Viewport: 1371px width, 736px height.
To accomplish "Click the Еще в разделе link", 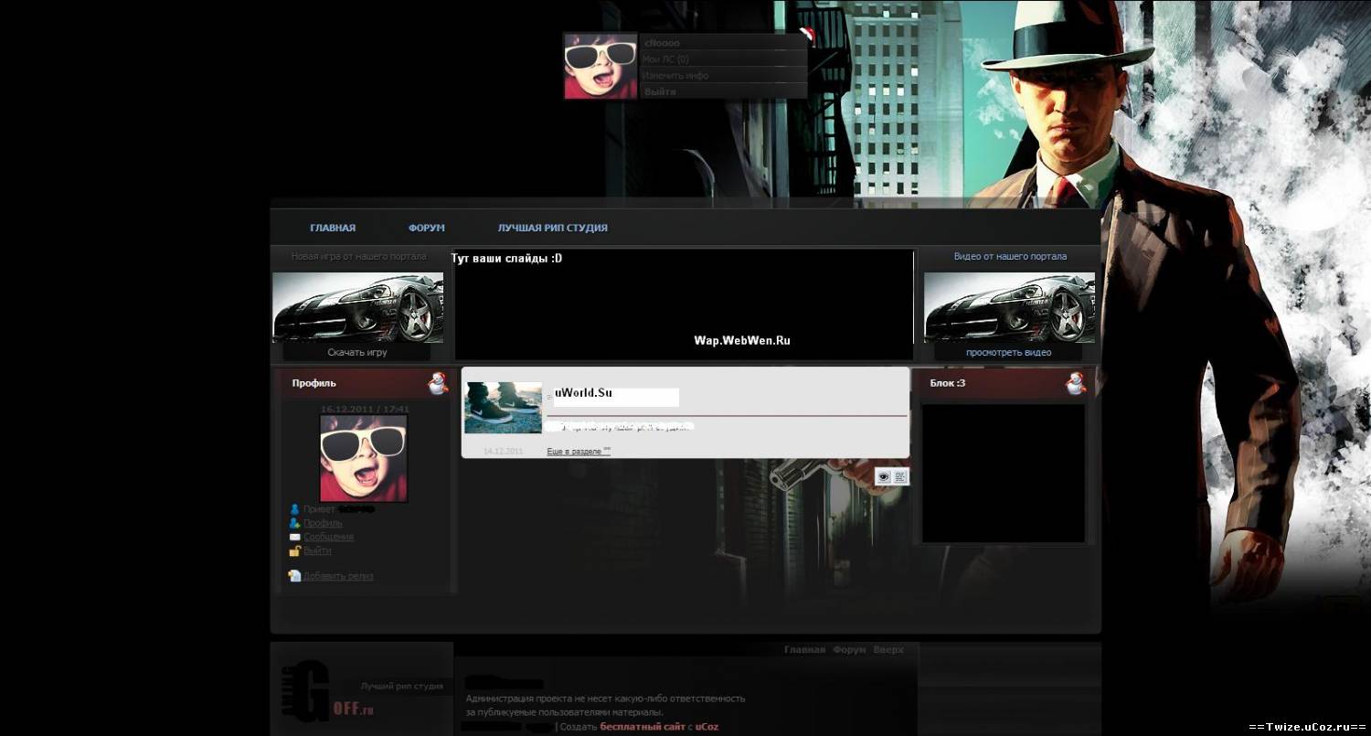I will pos(579,452).
